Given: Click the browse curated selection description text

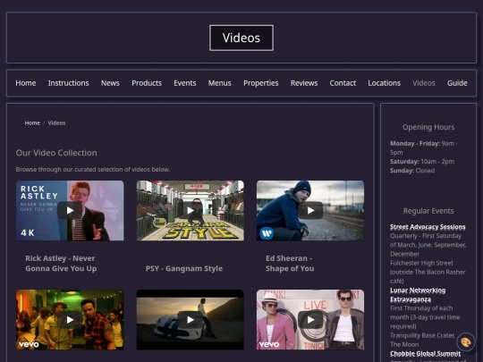Looking at the screenshot, I should coord(93,170).
